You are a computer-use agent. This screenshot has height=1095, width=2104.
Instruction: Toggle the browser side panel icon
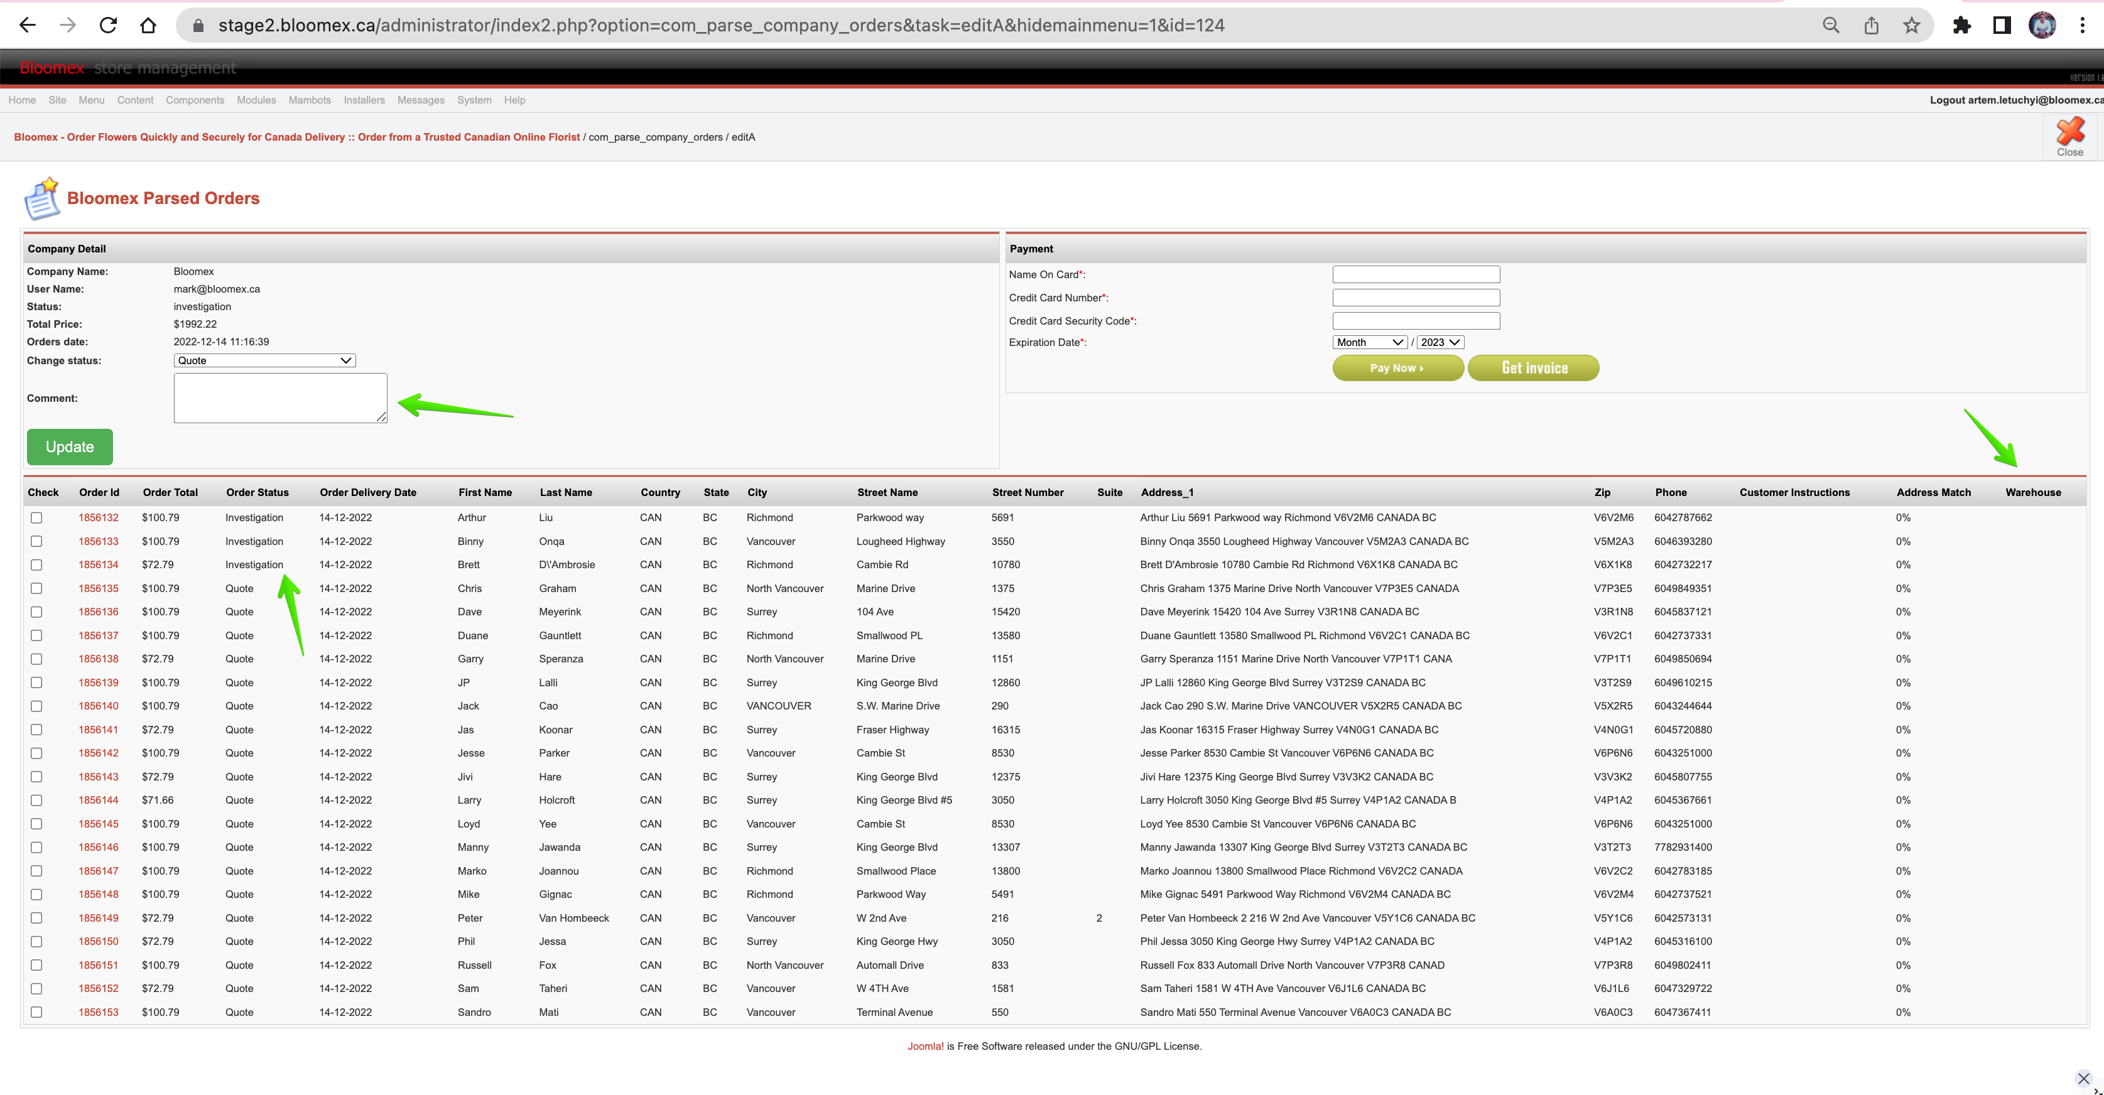click(x=2002, y=25)
